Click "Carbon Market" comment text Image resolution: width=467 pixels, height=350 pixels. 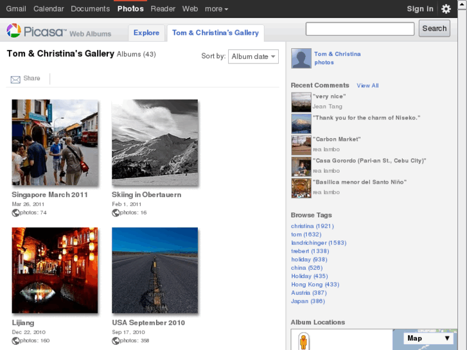[337, 139]
